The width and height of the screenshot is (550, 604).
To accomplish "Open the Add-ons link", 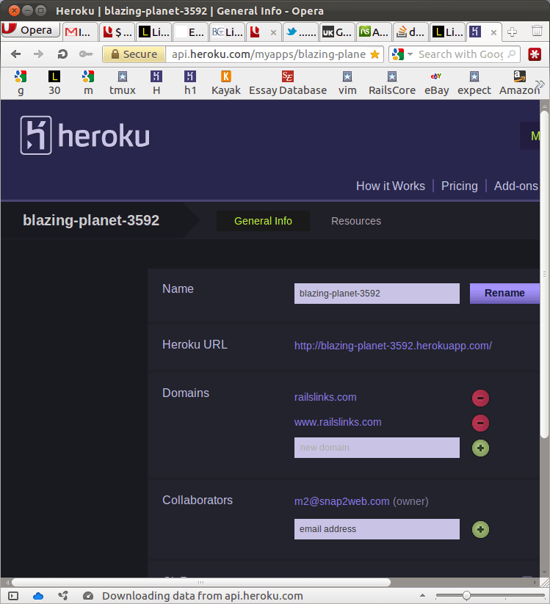I will coord(516,186).
